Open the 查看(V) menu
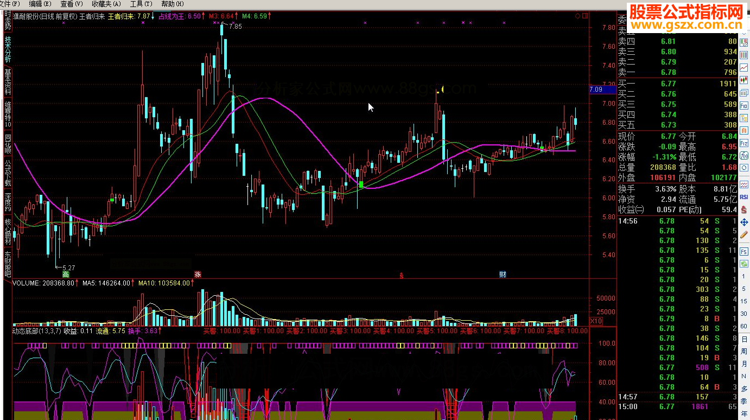This screenshot has height=420, width=750. (x=71, y=4)
